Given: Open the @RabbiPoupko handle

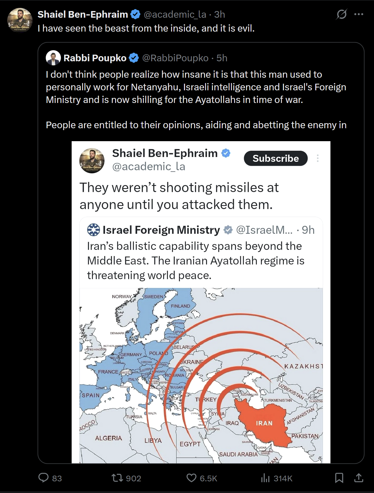Looking at the screenshot, I should pyautogui.click(x=175, y=58).
